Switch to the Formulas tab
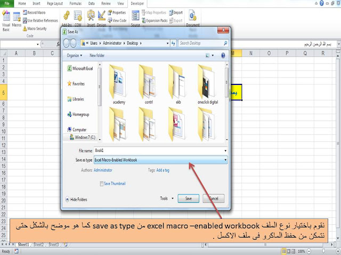This screenshot has height=255, width=341. [76, 4]
